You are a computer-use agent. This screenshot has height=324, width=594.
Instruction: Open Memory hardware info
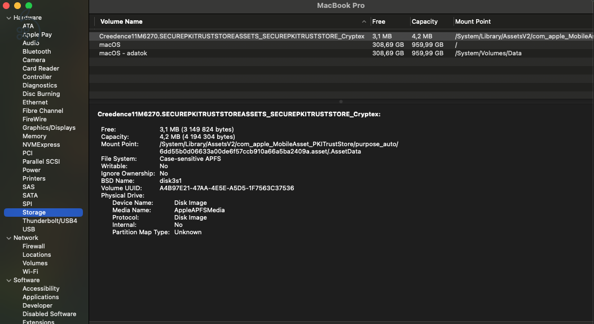(x=34, y=137)
